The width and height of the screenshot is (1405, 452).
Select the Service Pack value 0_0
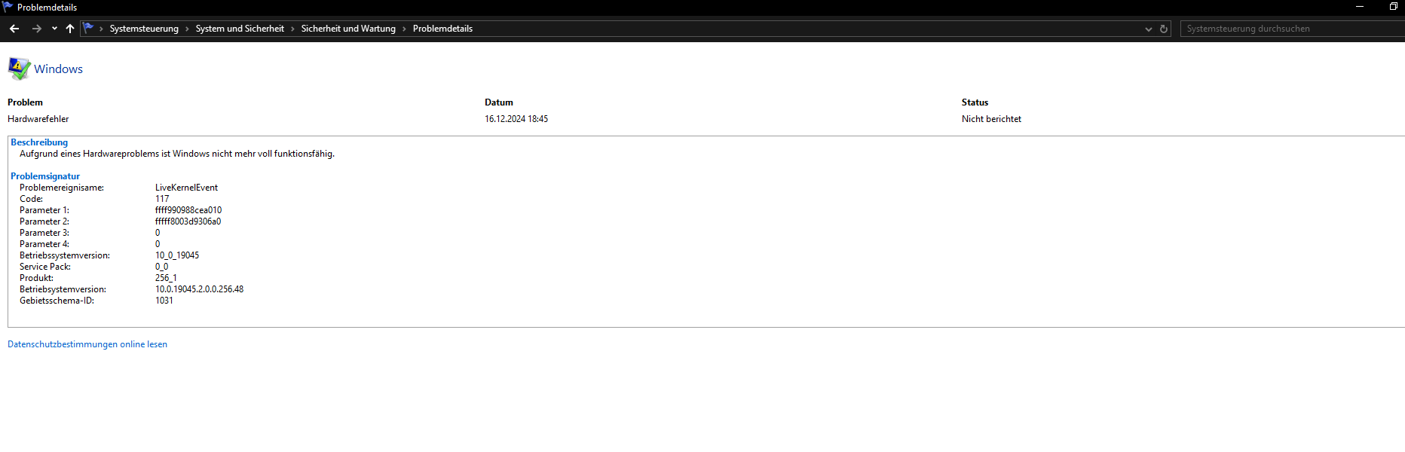pyautogui.click(x=162, y=267)
